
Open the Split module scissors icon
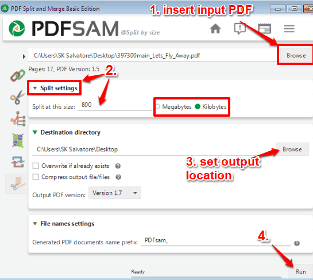tap(18, 97)
